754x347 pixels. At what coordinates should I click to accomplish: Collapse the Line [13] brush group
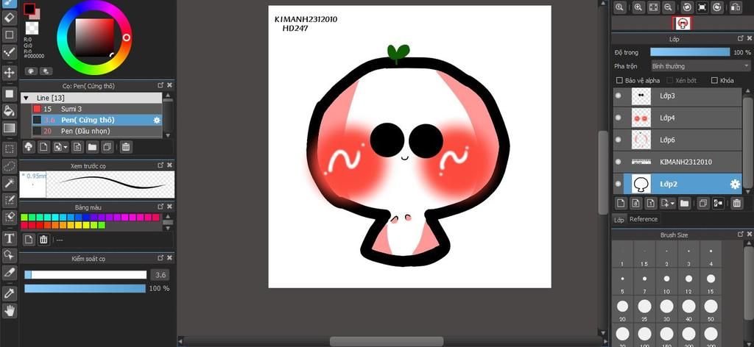26,98
